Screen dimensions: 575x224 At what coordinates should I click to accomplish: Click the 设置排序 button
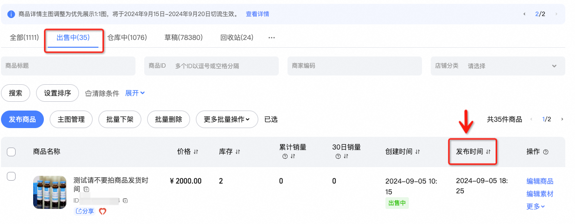click(57, 93)
